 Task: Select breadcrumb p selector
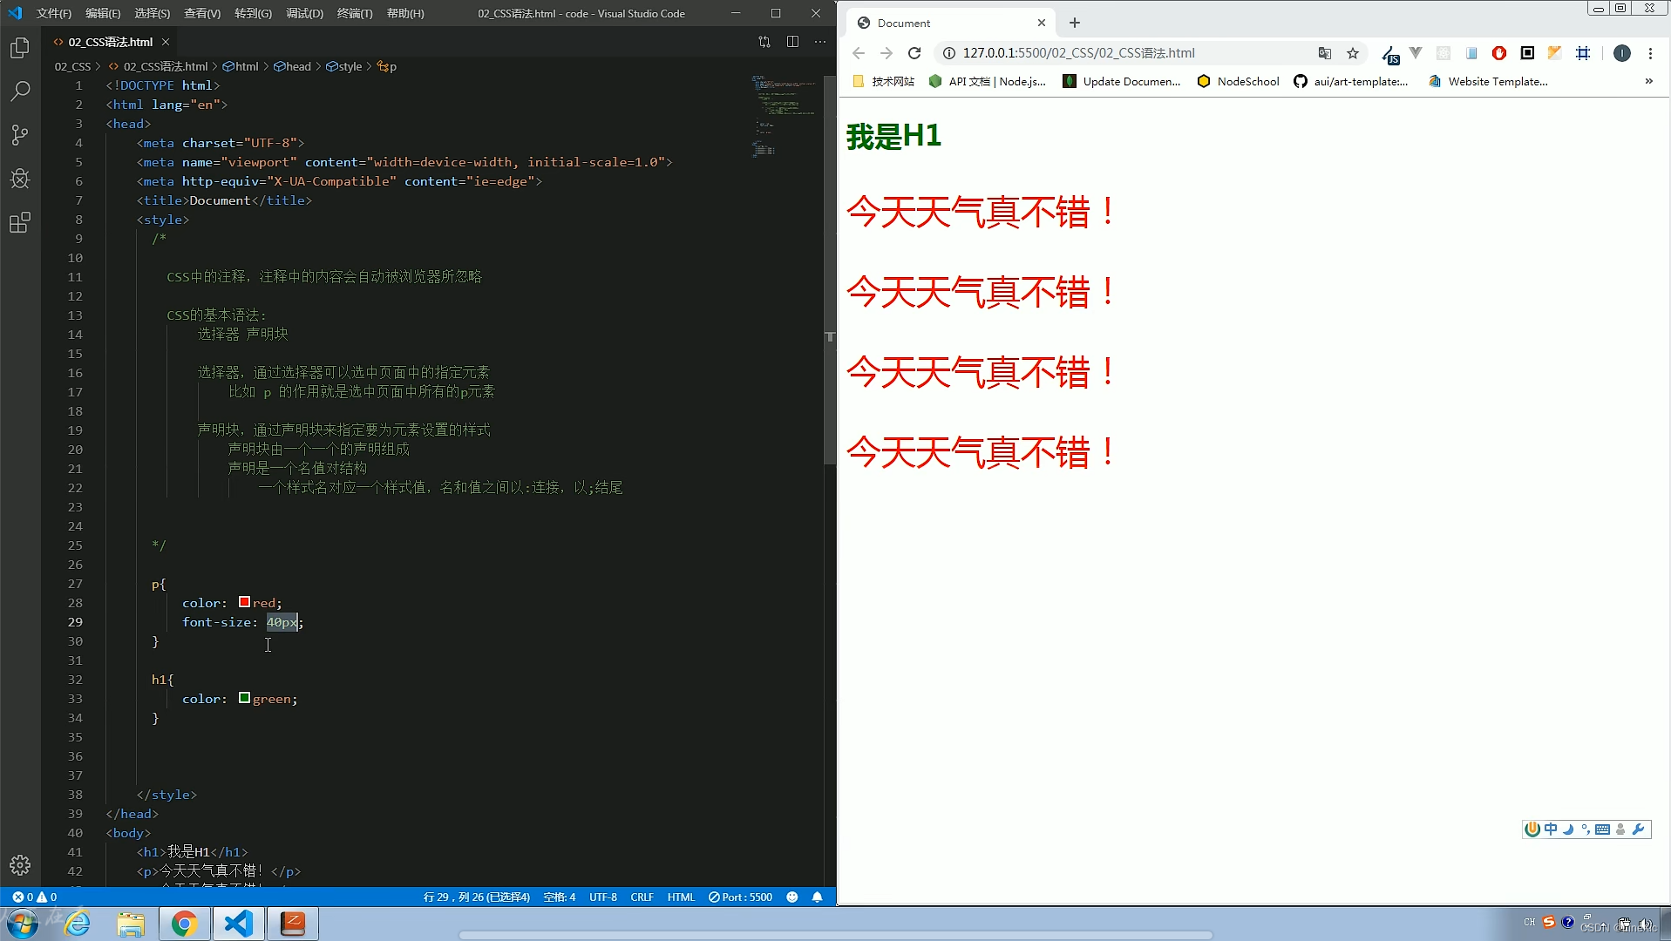pos(387,66)
